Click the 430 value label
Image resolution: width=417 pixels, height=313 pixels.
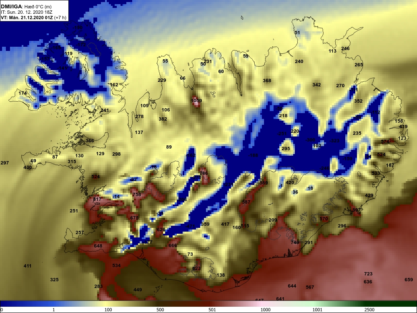(28, 167)
